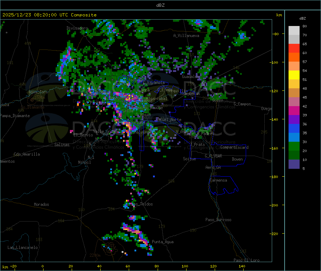Image resolution: width=321 pixels, height=271 pixels.
Task: Click the -200 km tick on the right axis
Action: (x=275, y=205)
